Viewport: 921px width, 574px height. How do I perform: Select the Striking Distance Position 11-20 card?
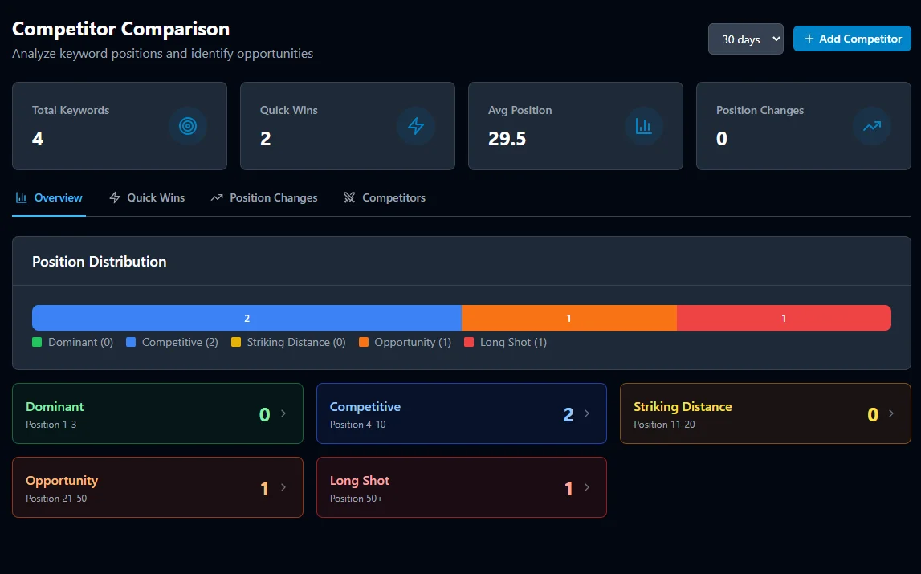point(764,413)
